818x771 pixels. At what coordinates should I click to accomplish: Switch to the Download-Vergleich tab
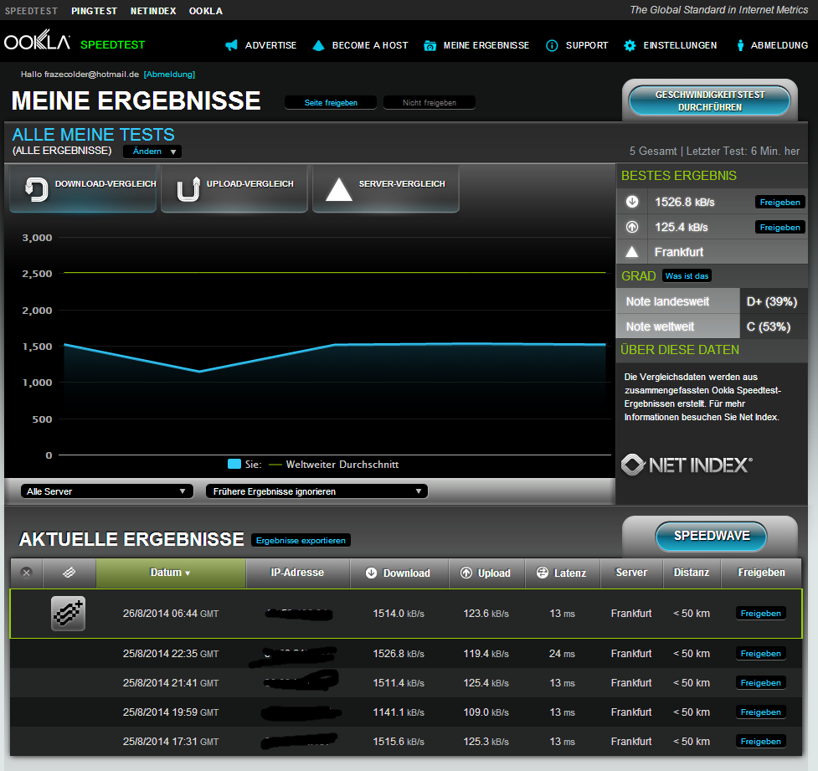pyautogui.click(x=83, y=189)
